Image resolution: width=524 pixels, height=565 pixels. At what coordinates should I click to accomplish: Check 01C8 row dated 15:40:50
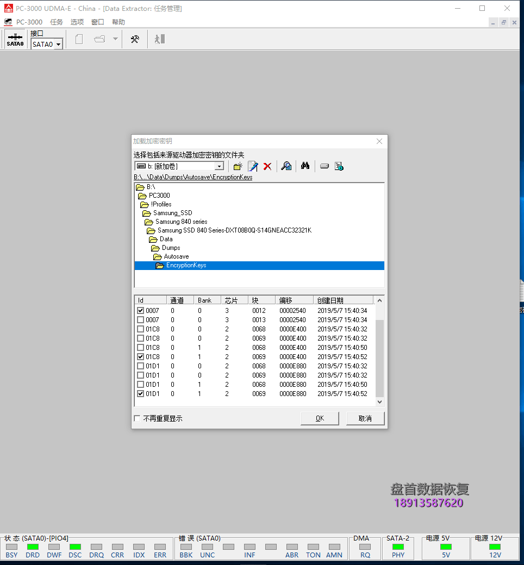click(x=141, y=347)
